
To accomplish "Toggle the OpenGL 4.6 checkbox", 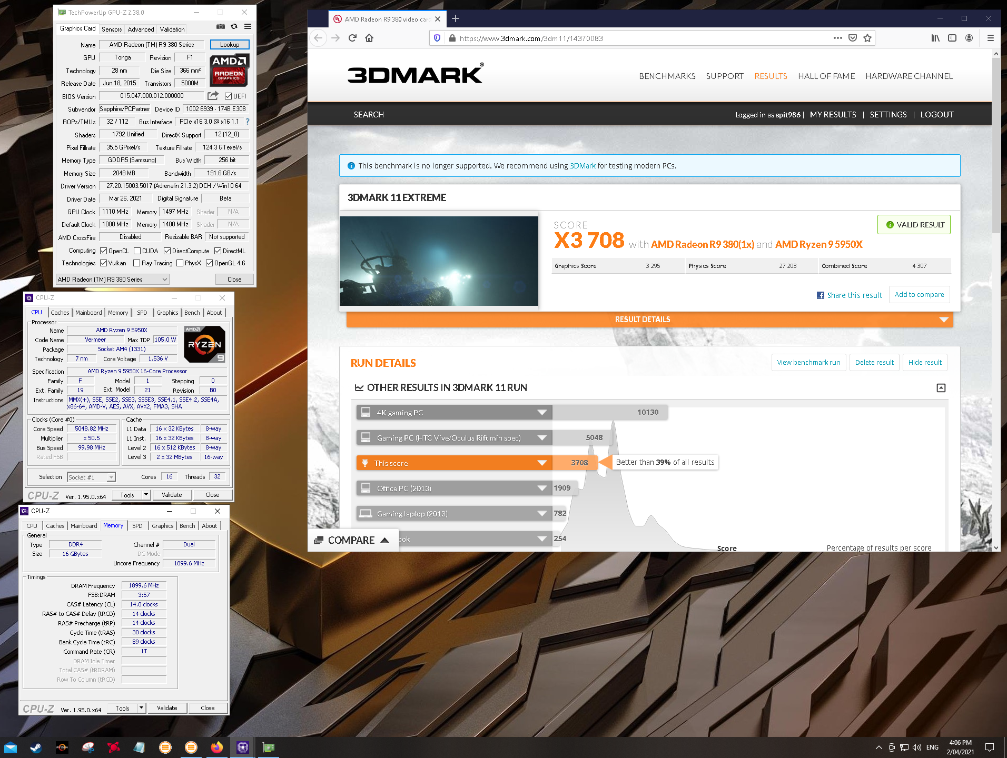I will pos(210,263).
